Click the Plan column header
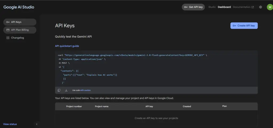Viewport: 273px width, 128px height. coord(224,106)
